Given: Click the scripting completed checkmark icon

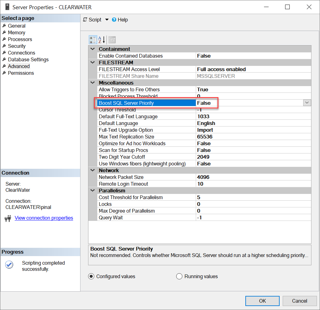Looking at the screenshot, I should 9,265.
